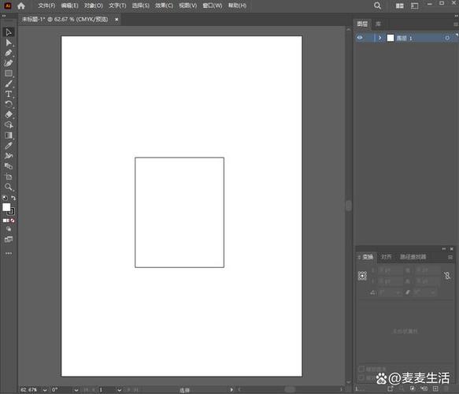This screenshot has width=459, height=394.
Task: Open the 文件(F) menu
Action: [x=46, y=6]
